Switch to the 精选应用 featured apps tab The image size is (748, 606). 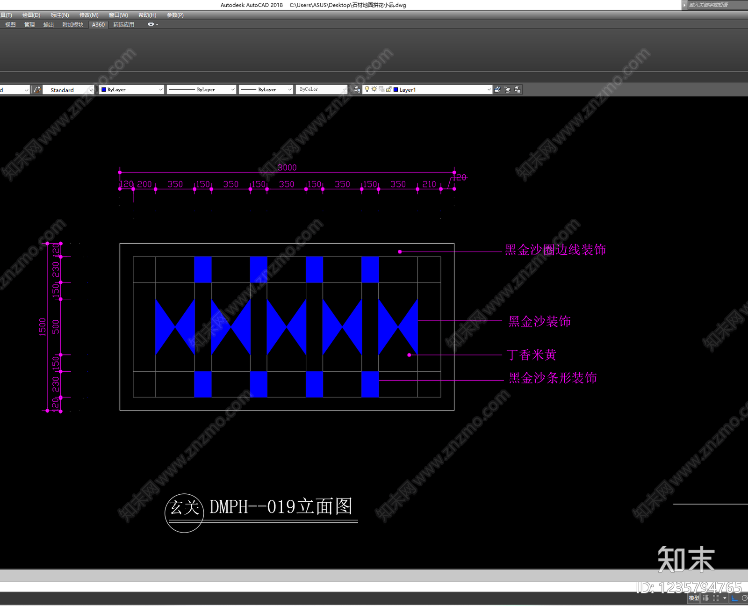coord(123,25)
